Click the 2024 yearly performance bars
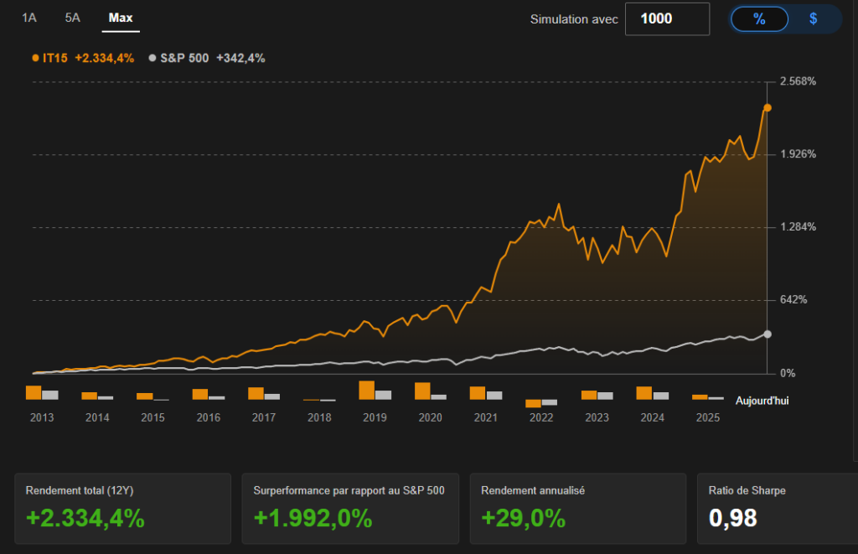 point(652,393)
